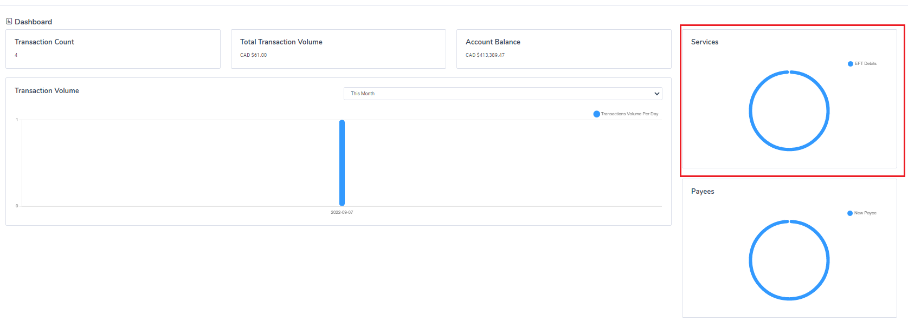The image size is (908, 334).
Task: Select the Services donut chart ring
Action: click(750, 111)
